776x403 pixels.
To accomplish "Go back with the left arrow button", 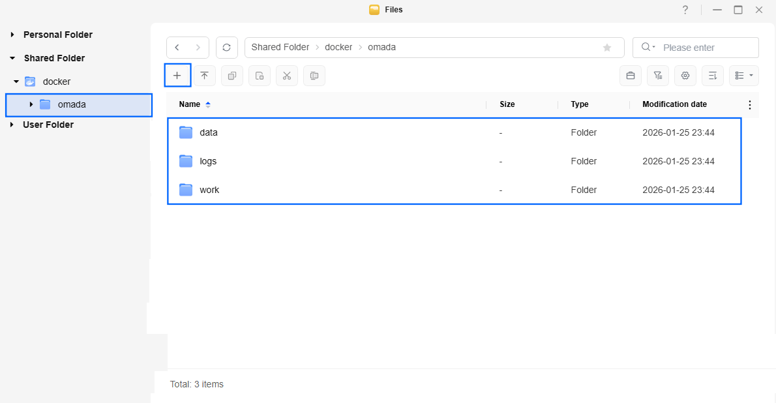I will [177, 48].
